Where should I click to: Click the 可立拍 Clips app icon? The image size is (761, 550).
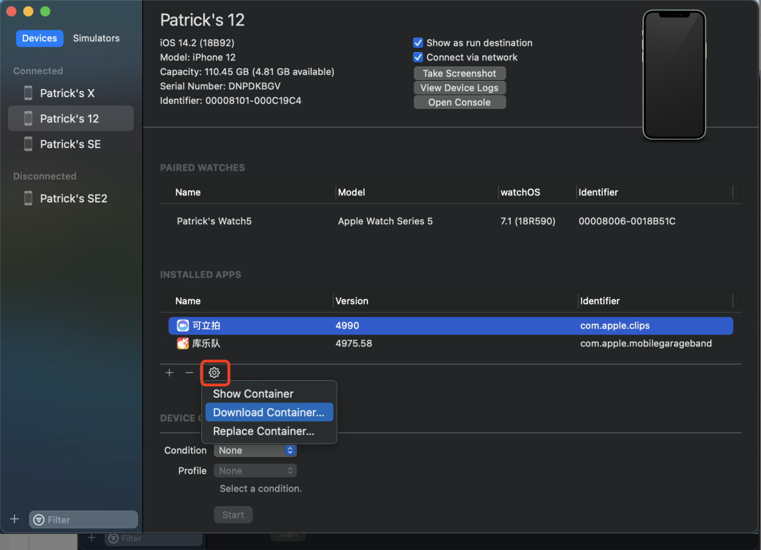[182, 325]
